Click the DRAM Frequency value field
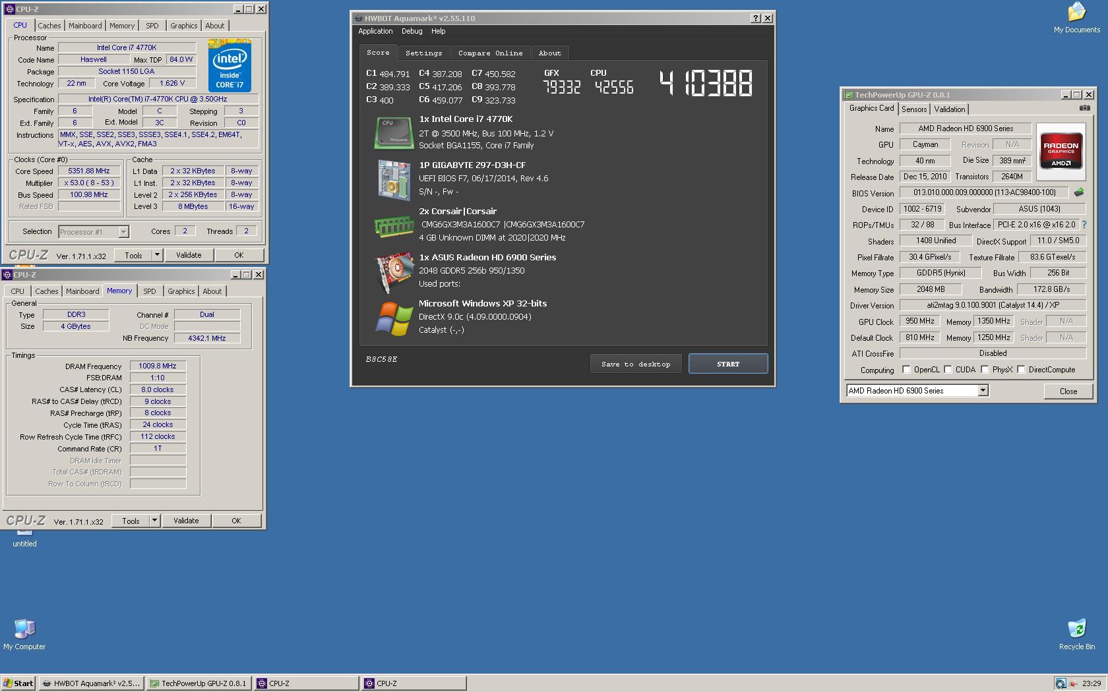This screenshot has width=1108, height=692. [x=158, y=366]
